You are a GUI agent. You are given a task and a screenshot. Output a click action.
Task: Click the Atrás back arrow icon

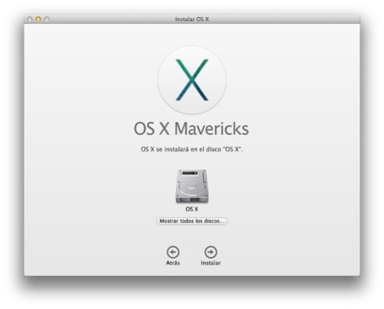(173, 252)
